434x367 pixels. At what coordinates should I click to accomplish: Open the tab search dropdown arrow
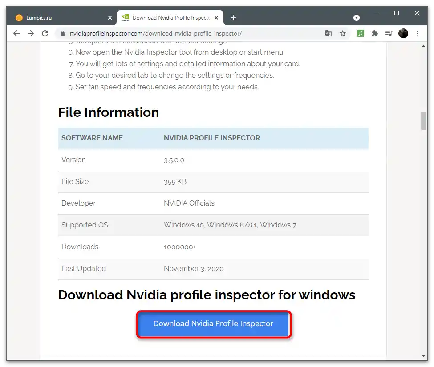357,18
